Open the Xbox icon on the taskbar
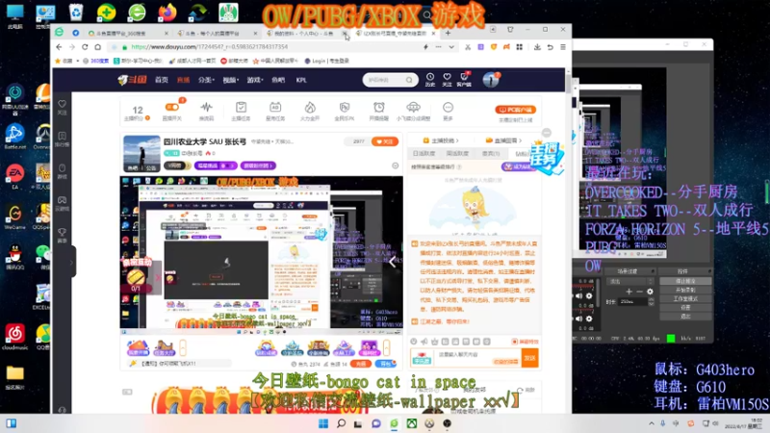 click(412, 423)
